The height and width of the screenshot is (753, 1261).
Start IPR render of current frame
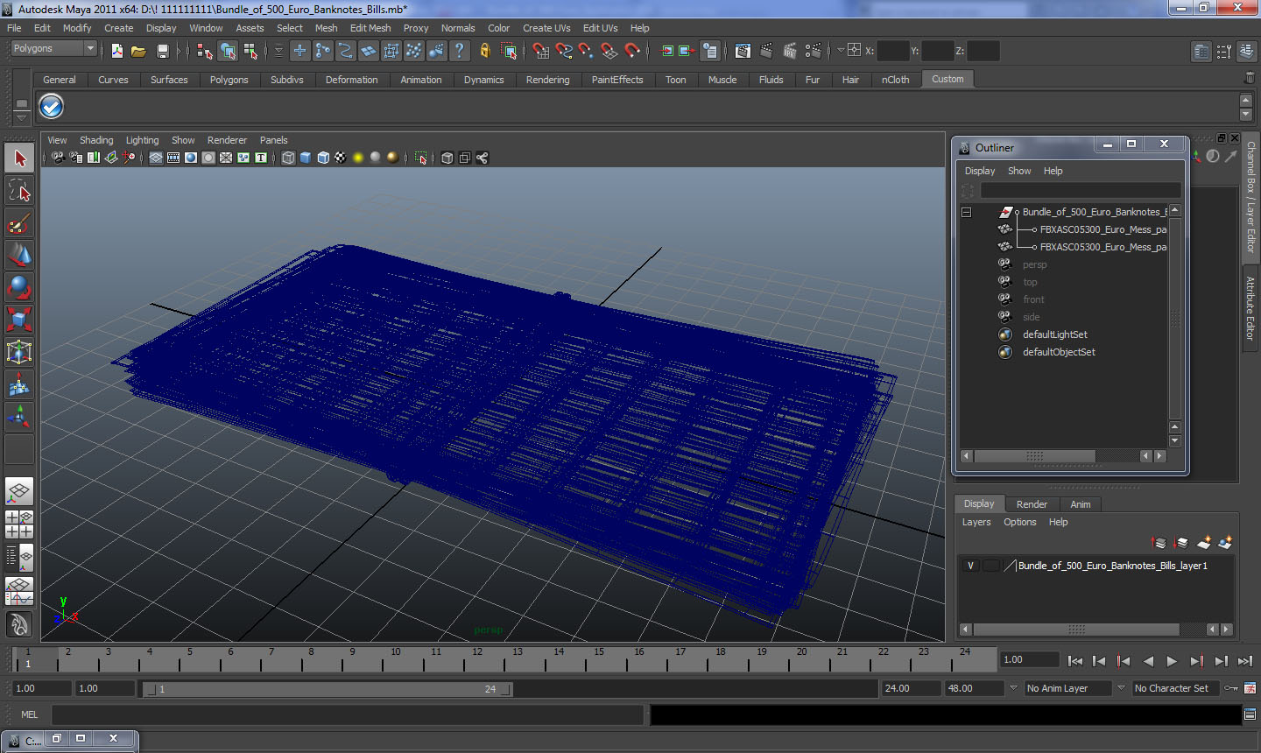click(x=790, y=51)
